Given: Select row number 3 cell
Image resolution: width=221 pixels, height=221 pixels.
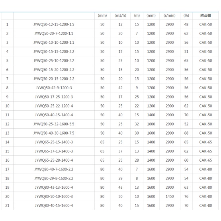Looking at the screenshot, I should tap(7, 43).
